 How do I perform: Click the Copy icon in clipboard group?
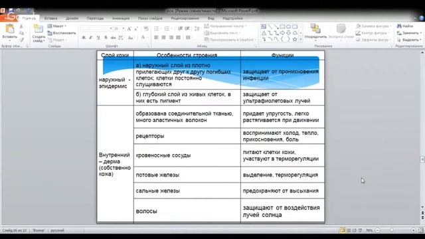click(21, 33)
